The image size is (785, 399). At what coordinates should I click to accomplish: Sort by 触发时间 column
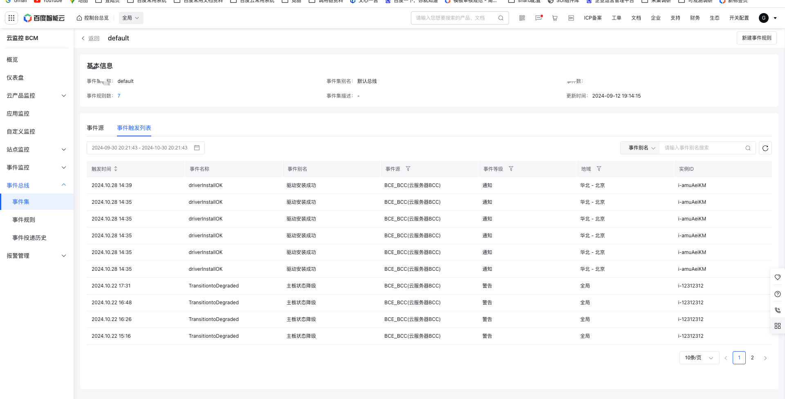click(116, 169)
